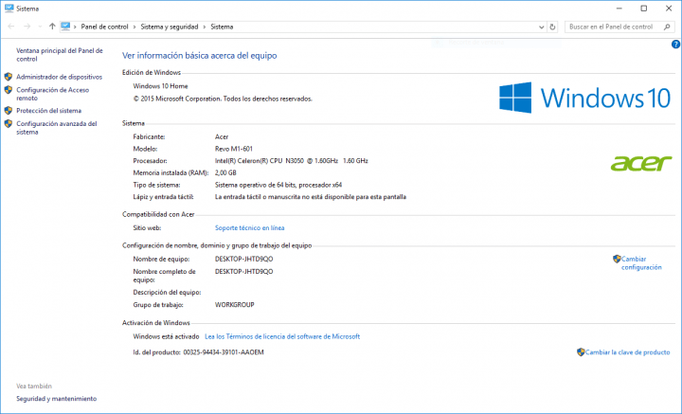
Task: Open help with the blue question mark
Action: point(675,45)
